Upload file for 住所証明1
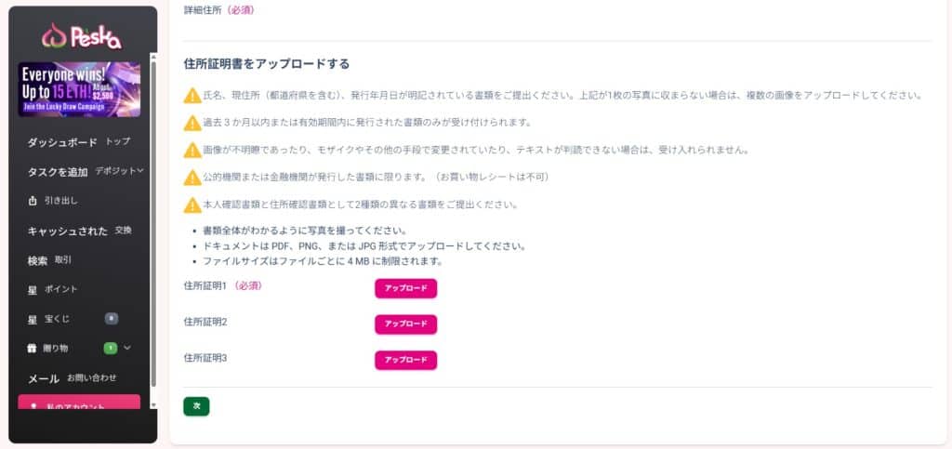Image resolution: width=952 pixels, height=449 pixels. click(405, 289)
